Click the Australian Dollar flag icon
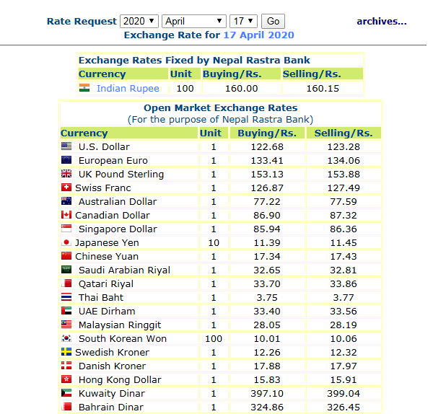The image size is (433, 414). coord(66,201)
